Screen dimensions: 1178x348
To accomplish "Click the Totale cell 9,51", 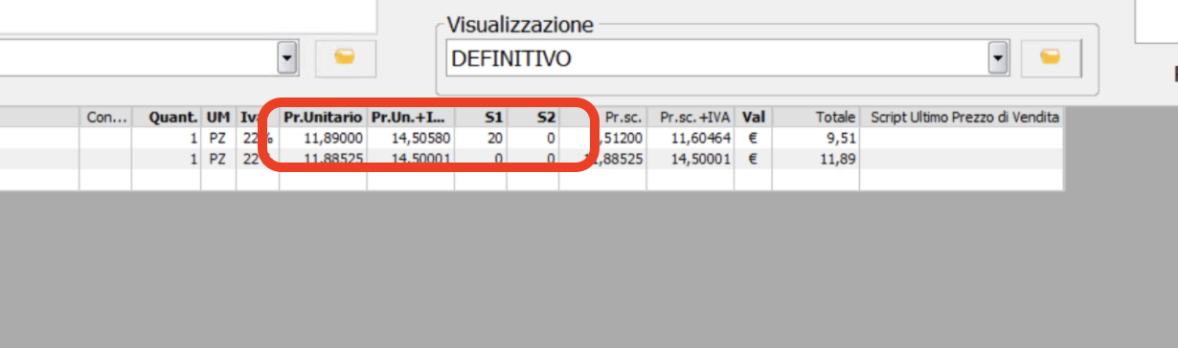I will point(816,139).
